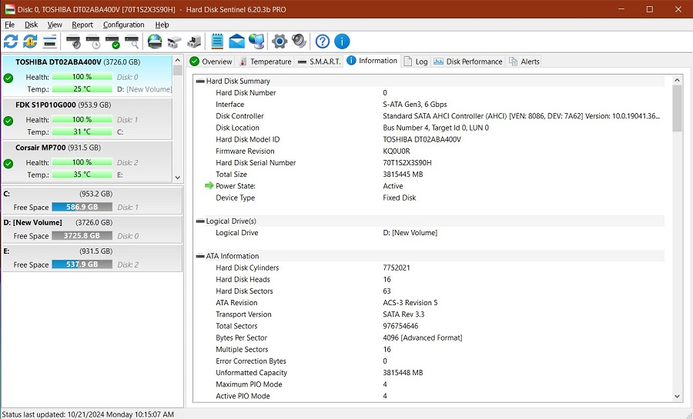
Task: Click the Interface value S-ATA Gen3, 6 Gbps
Action: (414, 105)
